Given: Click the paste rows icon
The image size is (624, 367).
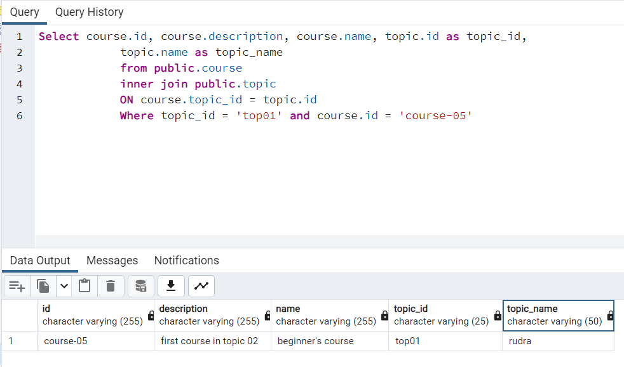Looking at the screenshot, I should pyautogui.click(x=85, y=286).
